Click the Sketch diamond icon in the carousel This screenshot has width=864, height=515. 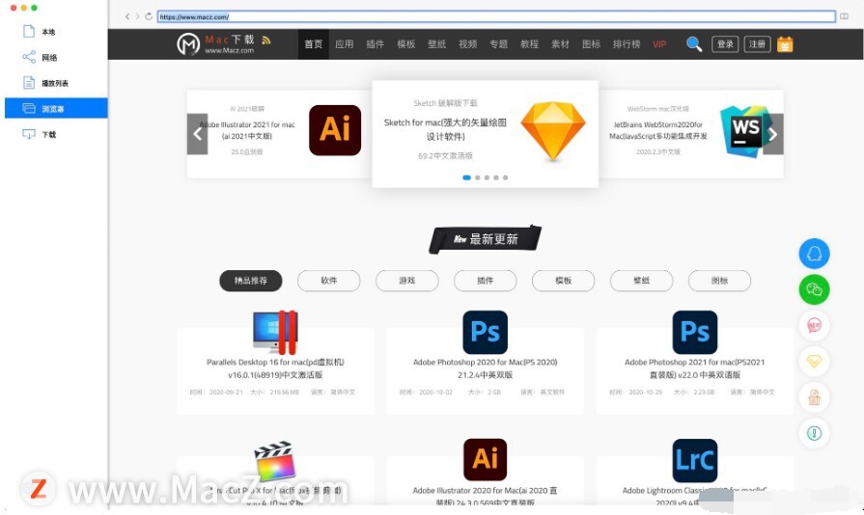coord(553,131)
